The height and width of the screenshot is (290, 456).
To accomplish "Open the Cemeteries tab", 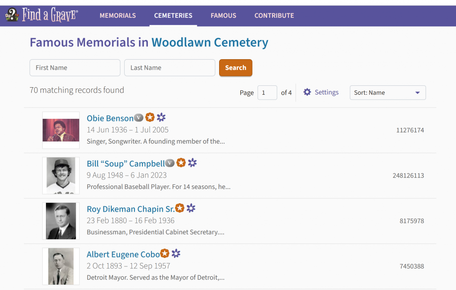I will click(173, 16).
